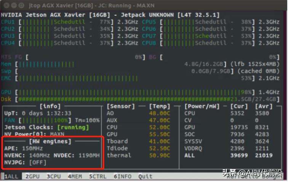The image size is (288, 182).
Task: Click the AUX 47.00C temperature
Action: (159, 120)
